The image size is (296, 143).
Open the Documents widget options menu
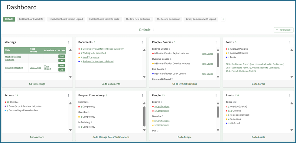(x=142, y=42)
